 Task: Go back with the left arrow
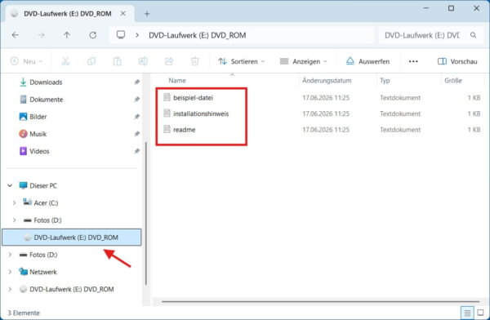[x=15, y=35]
